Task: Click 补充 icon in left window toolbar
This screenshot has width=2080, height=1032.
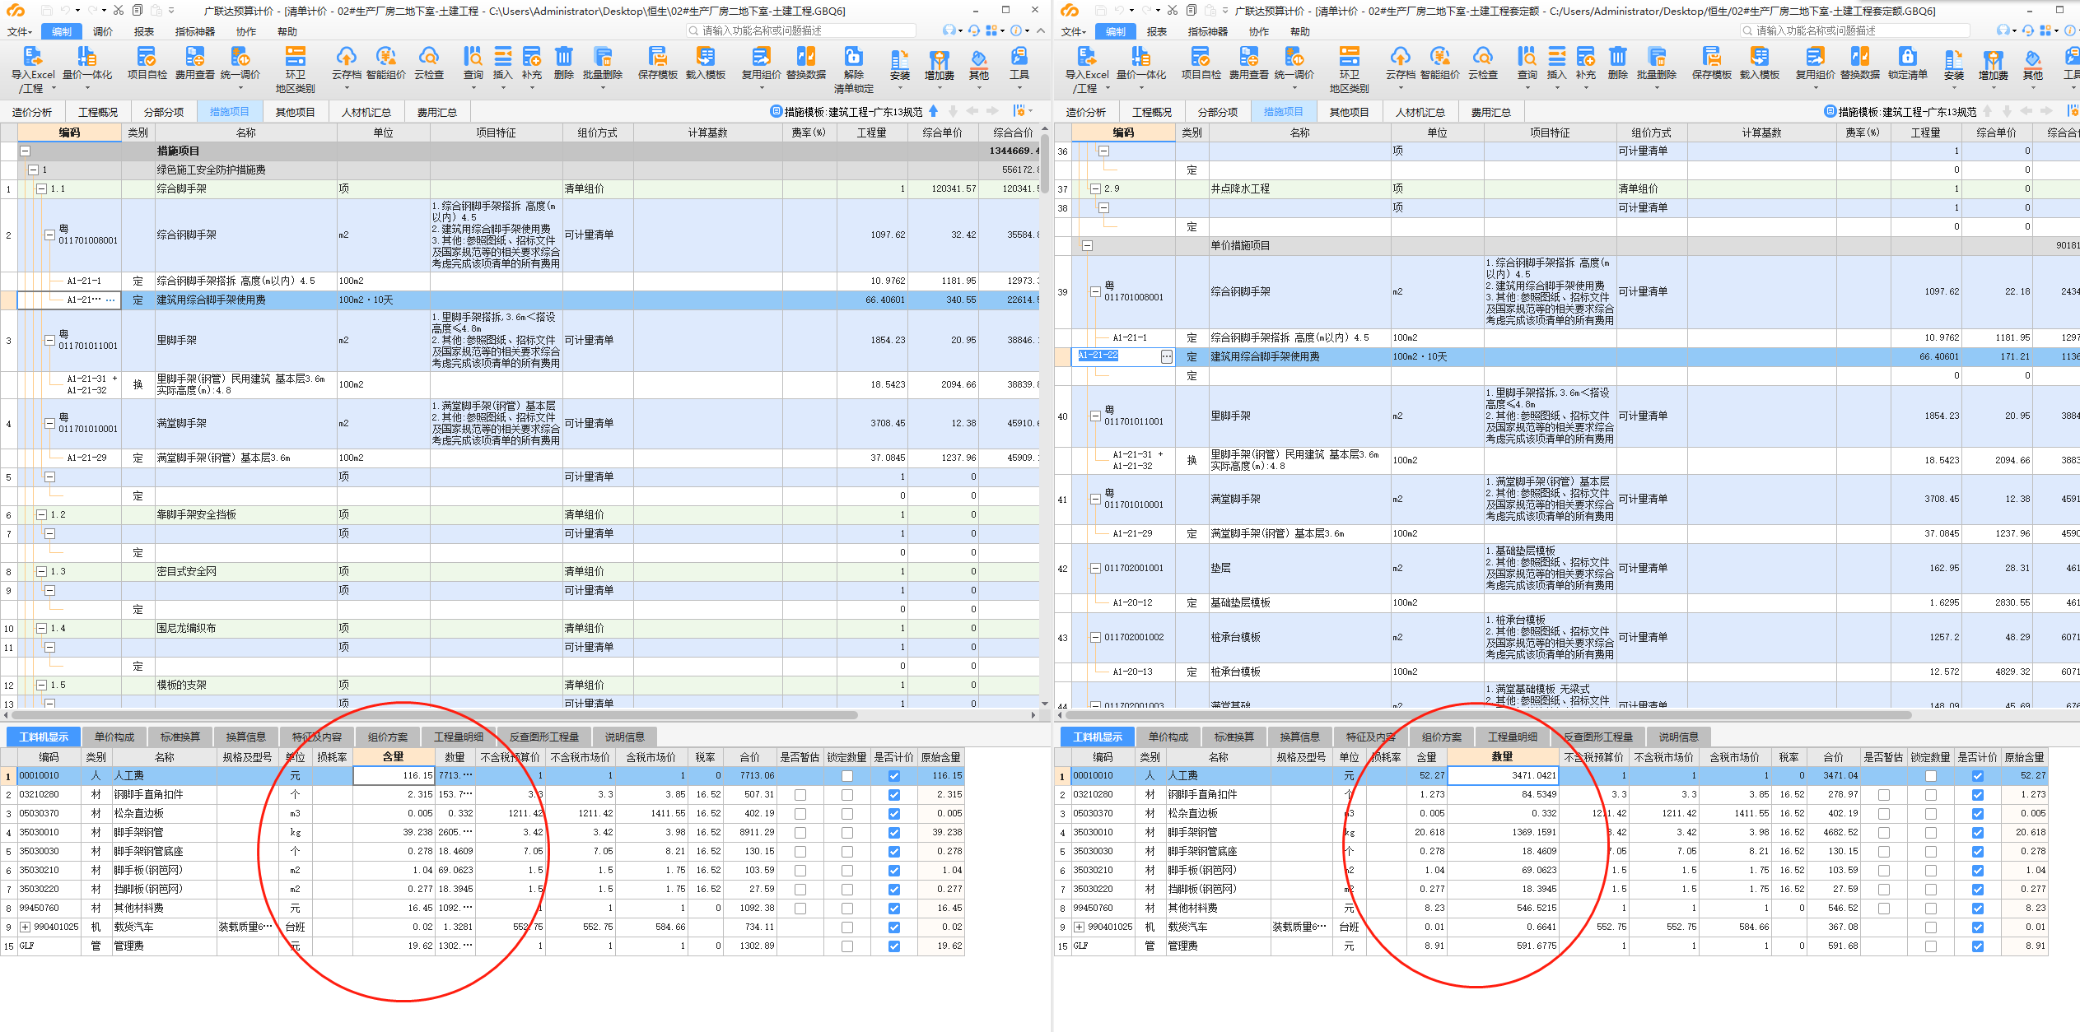Action: (532, 57)
